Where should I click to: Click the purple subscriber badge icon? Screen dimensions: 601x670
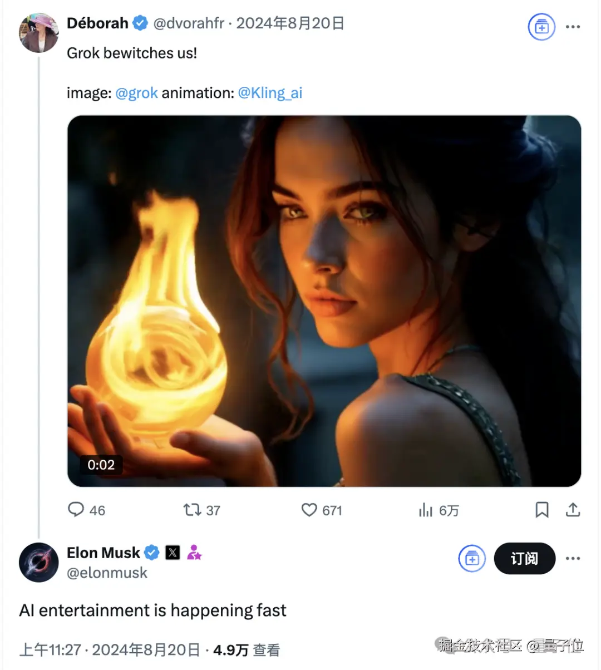194,553
